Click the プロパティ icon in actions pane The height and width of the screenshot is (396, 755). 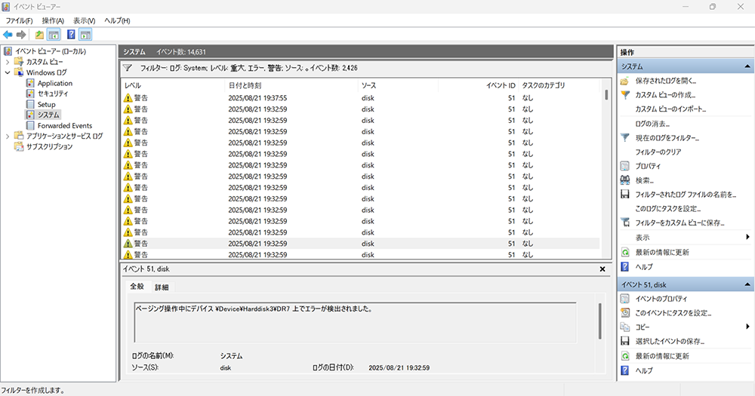click(625, 166)
